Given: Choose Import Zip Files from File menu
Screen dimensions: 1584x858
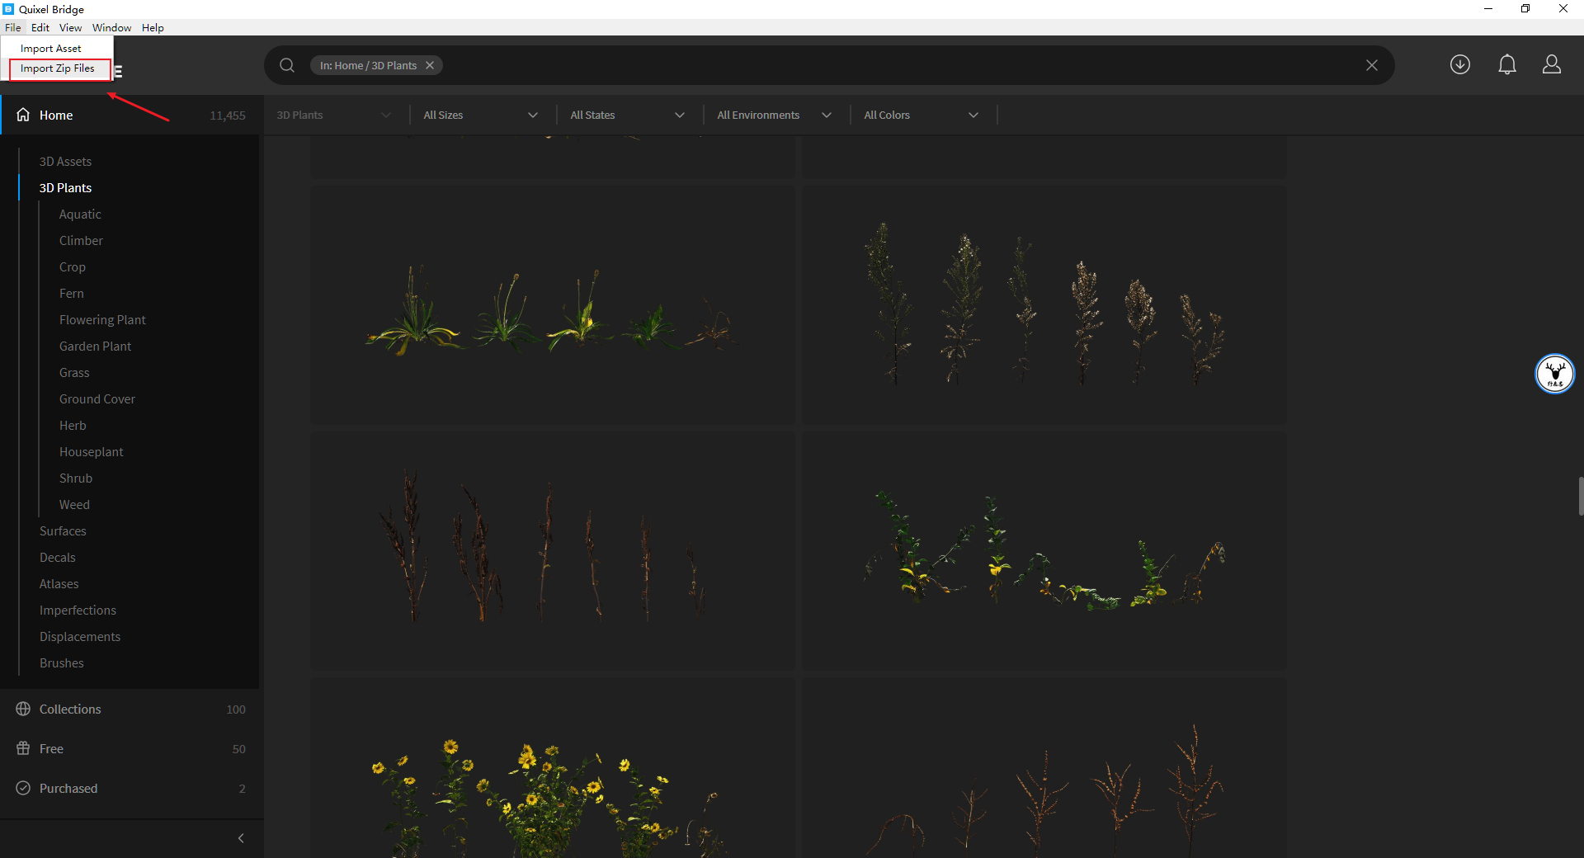Looking at the screenshot, I should pyautogui.click(x=57, y=68).
